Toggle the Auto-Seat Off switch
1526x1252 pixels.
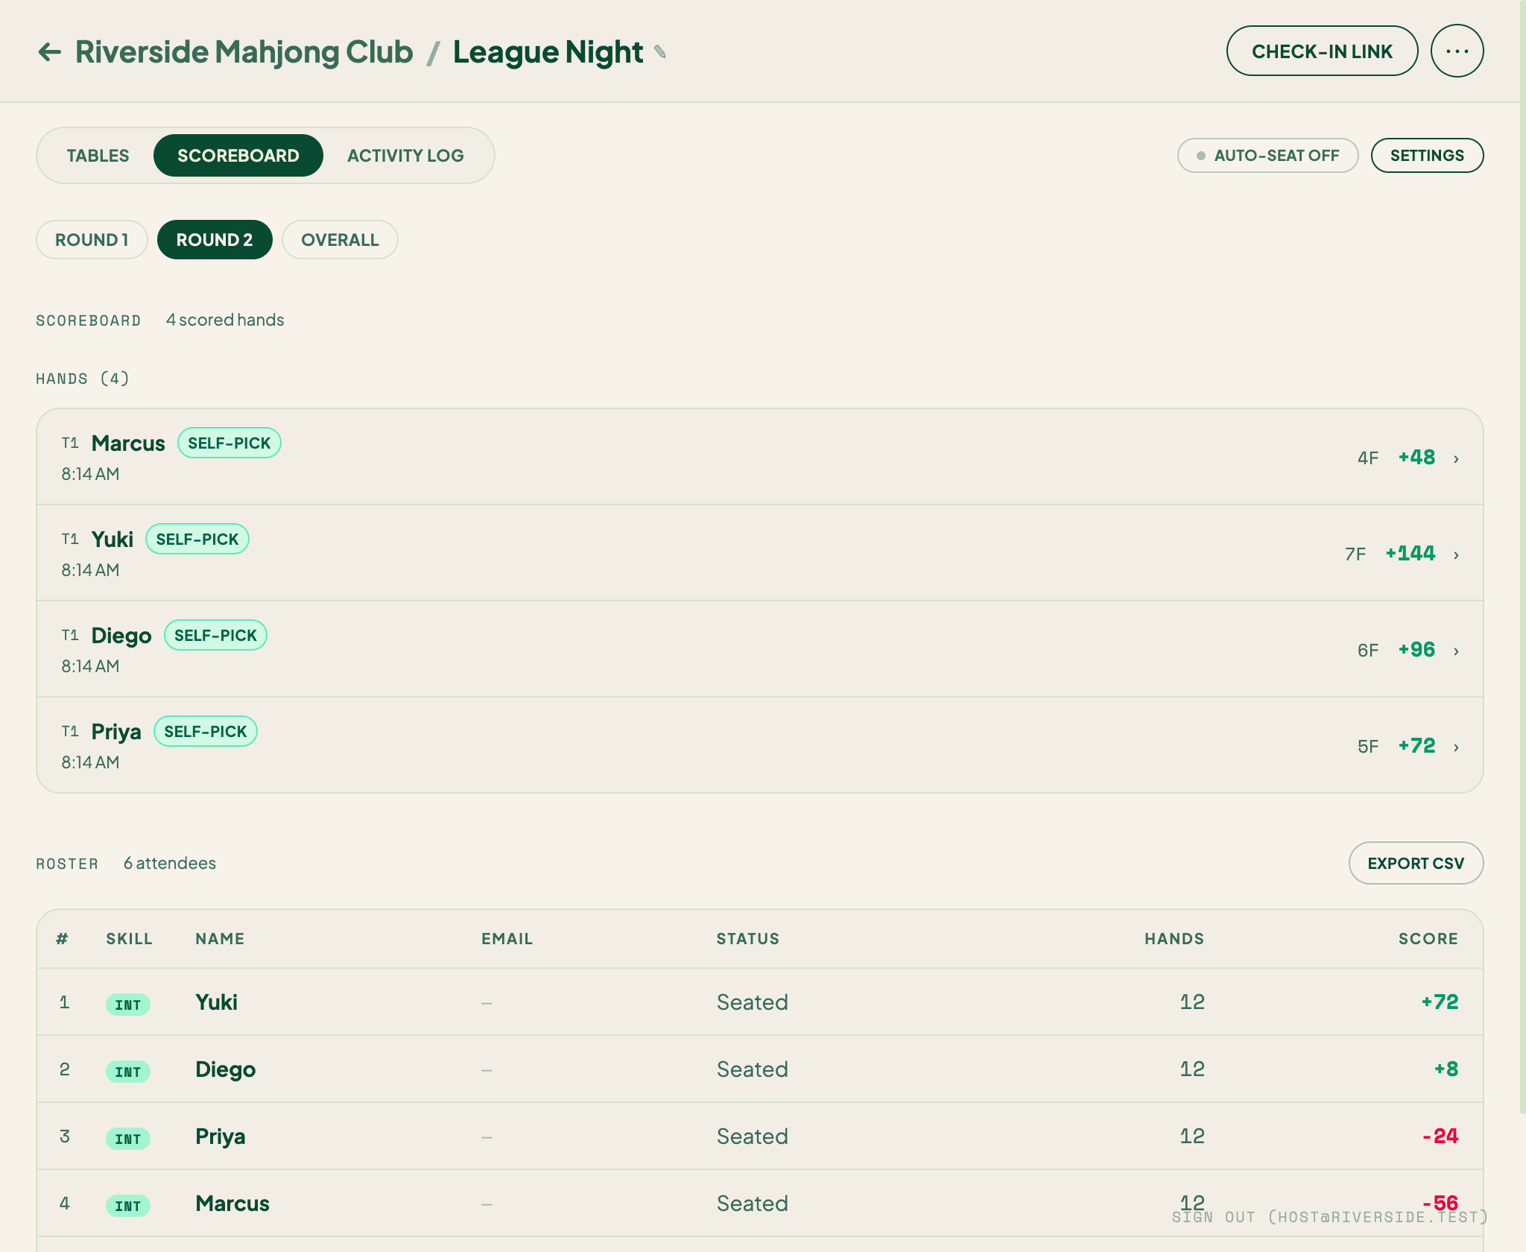pyautogui.click(x=1267, y=156)
